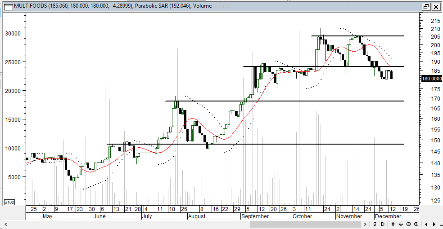Select the pan chart four-way arrows icon
Viewport: 443px width, 229px height.
tap(401, 224)
